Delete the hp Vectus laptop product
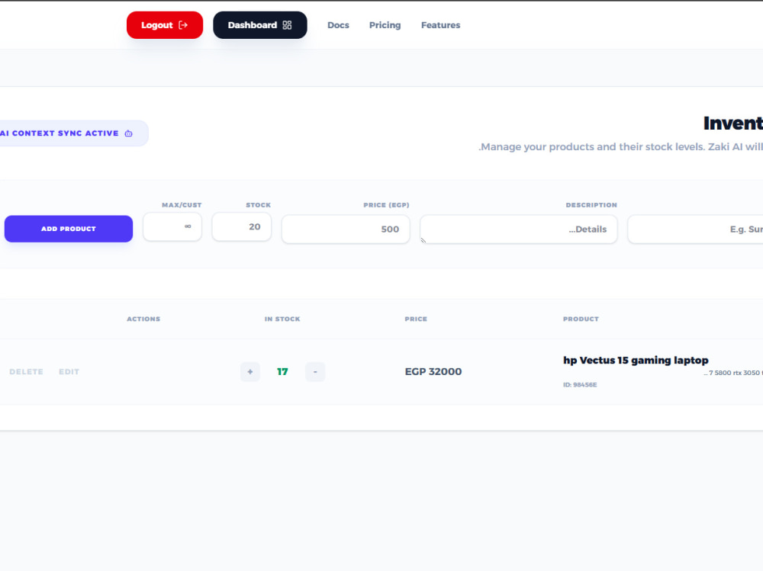This screenshot has width=763, height=571. [26, 371]
